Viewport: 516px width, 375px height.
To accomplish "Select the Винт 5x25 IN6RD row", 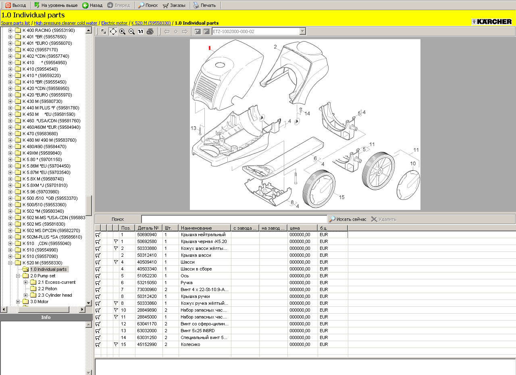I will pos(221,331).
